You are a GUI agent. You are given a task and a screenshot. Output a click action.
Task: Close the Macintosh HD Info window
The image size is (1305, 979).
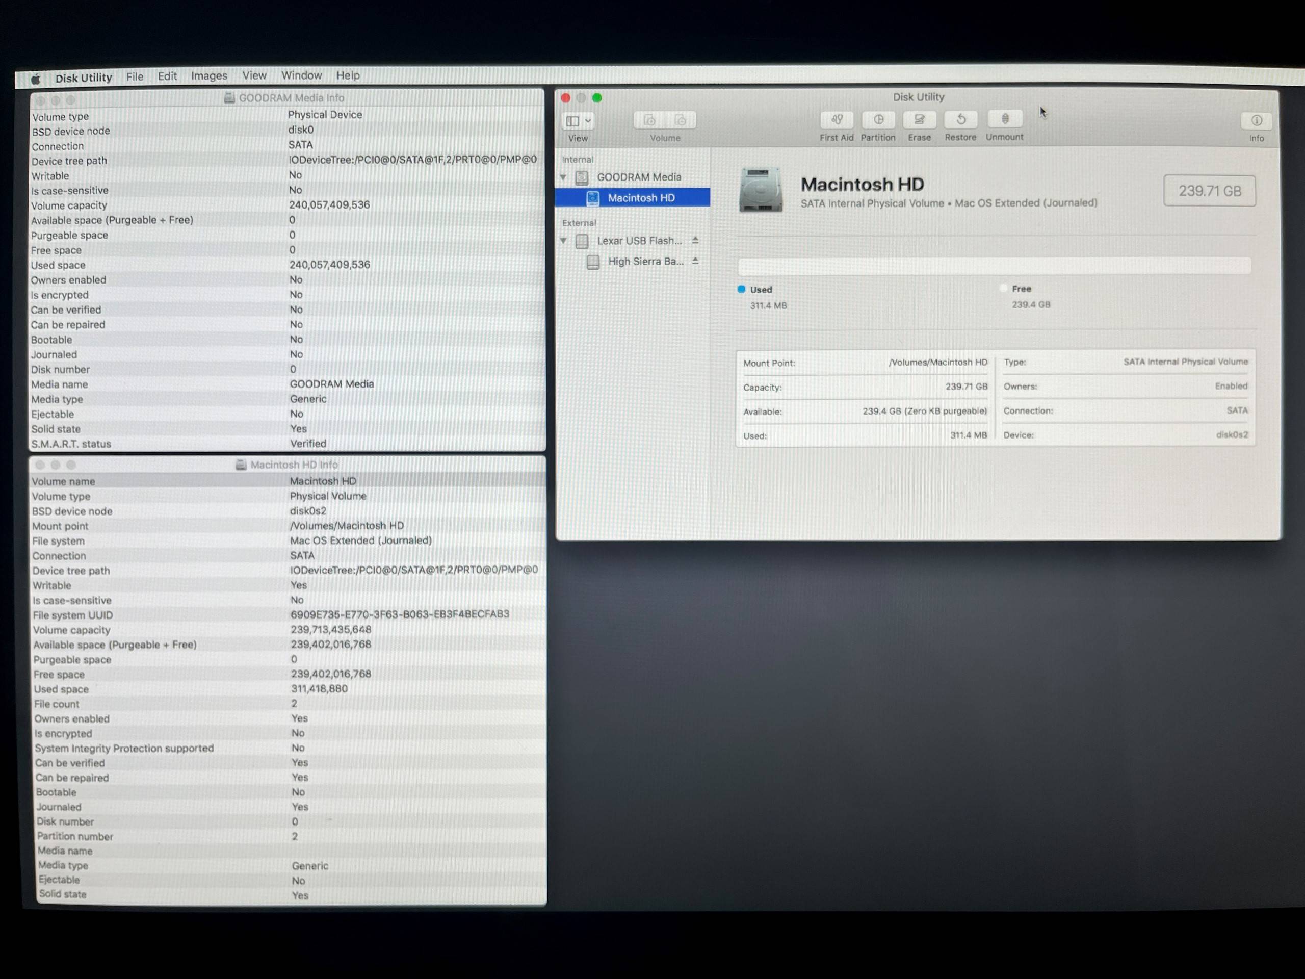pos(40,465)
